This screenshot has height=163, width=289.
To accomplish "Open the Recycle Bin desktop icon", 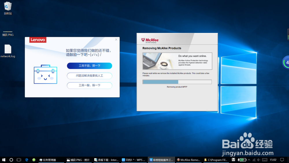I will (x=8, y=8).
